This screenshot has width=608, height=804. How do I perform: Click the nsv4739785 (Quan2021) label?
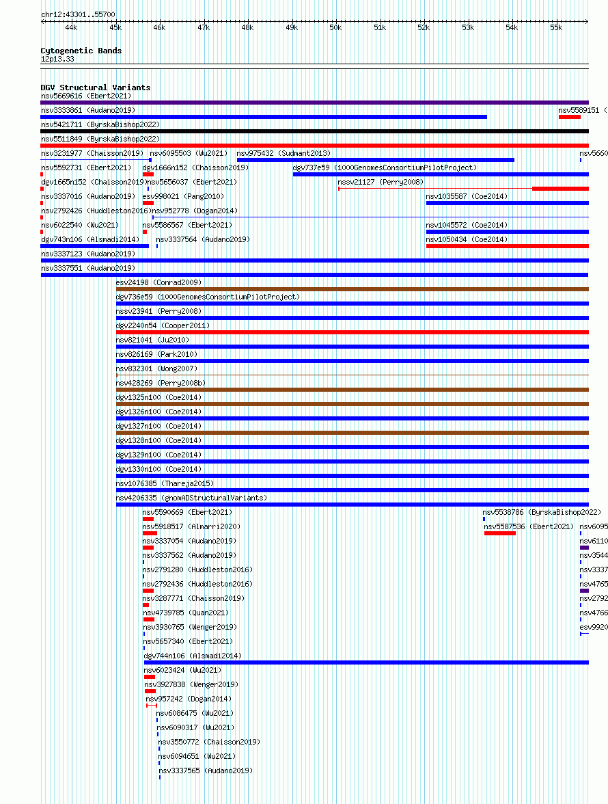(186, 613)
